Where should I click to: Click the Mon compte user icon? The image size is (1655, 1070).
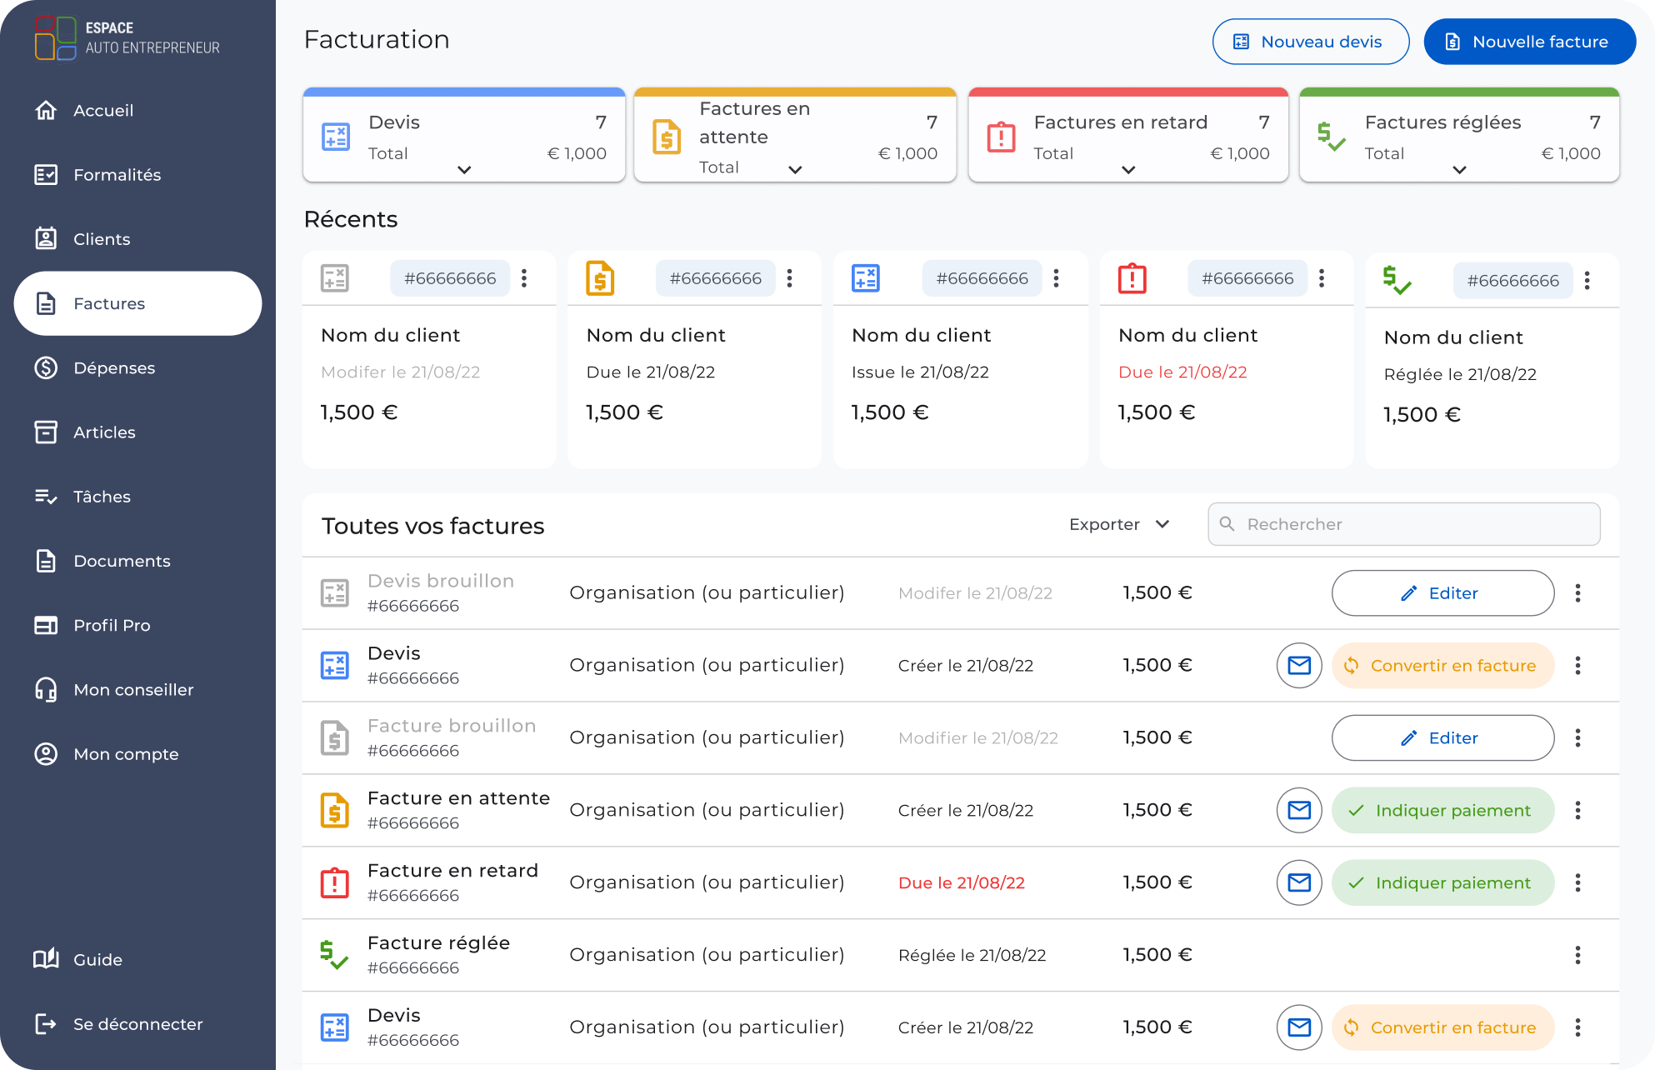(x=46, y=753)
